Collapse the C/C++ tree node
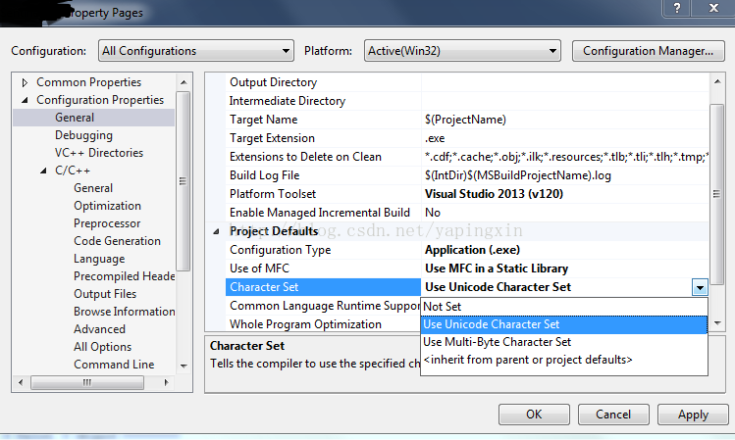Image resolution: width=735 pixels, height=440 pixels. point(43,171)
